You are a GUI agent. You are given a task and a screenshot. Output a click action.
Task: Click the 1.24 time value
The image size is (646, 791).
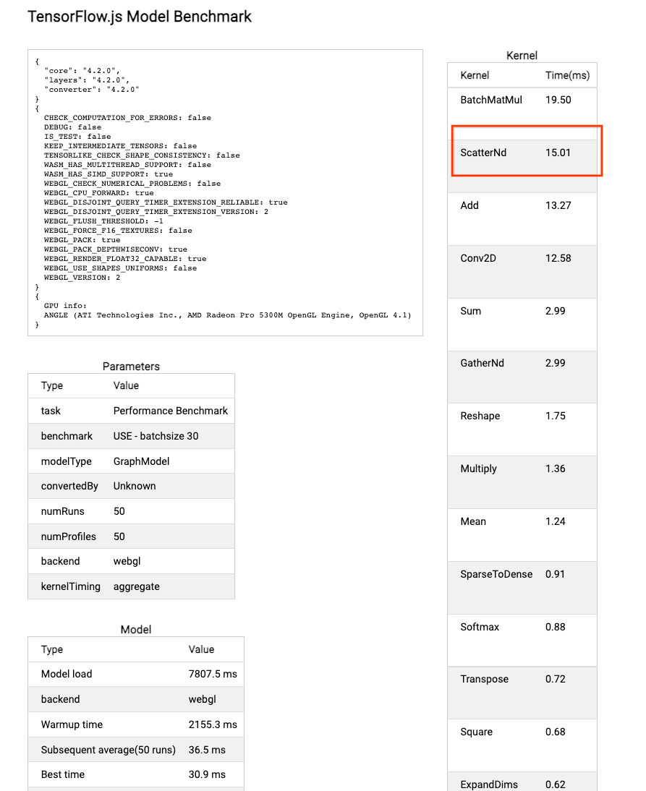tap(555, 521)
